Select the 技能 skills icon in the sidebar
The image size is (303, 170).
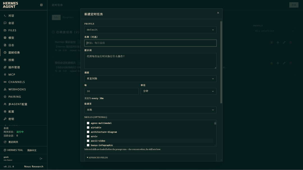point(5,60)
